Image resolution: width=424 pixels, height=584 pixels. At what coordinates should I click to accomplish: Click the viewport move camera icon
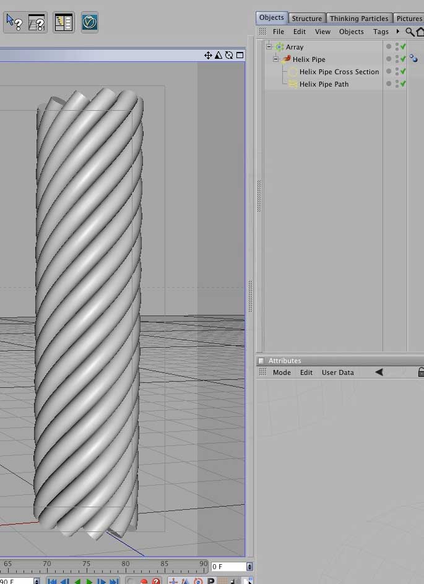point(208,56)
